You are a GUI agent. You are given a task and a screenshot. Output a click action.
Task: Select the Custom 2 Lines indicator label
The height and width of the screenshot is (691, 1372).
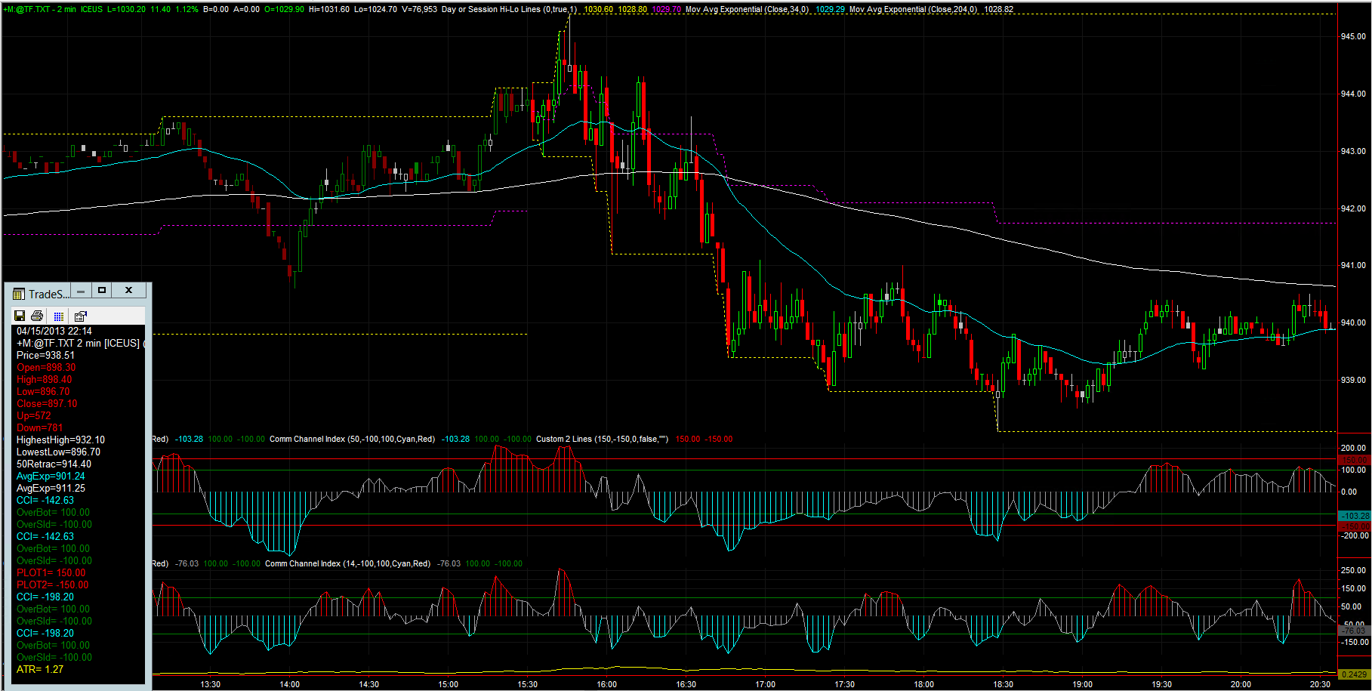602,439
